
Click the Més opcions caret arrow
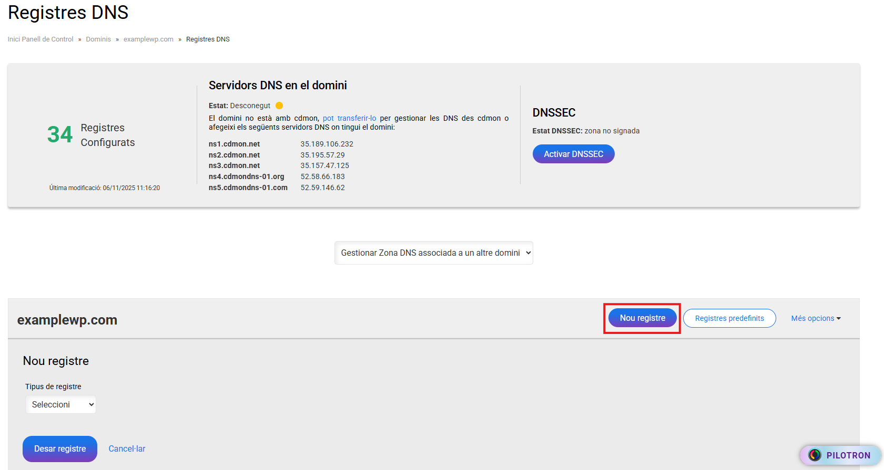click(839, 318)
